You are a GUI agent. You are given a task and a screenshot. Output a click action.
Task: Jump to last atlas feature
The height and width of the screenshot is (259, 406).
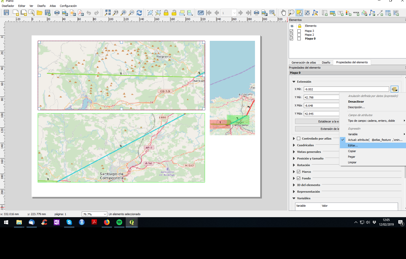coord(248,13)
